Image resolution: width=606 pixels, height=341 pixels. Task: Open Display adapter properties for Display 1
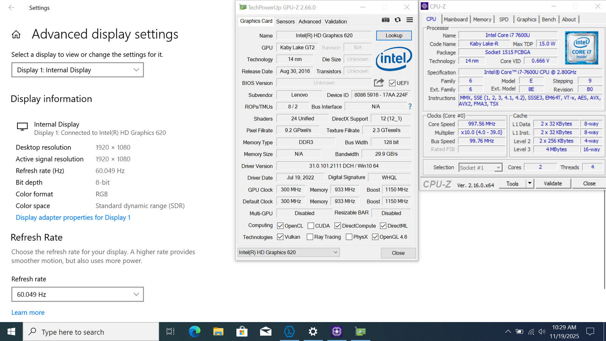click(x=73, y=217)
